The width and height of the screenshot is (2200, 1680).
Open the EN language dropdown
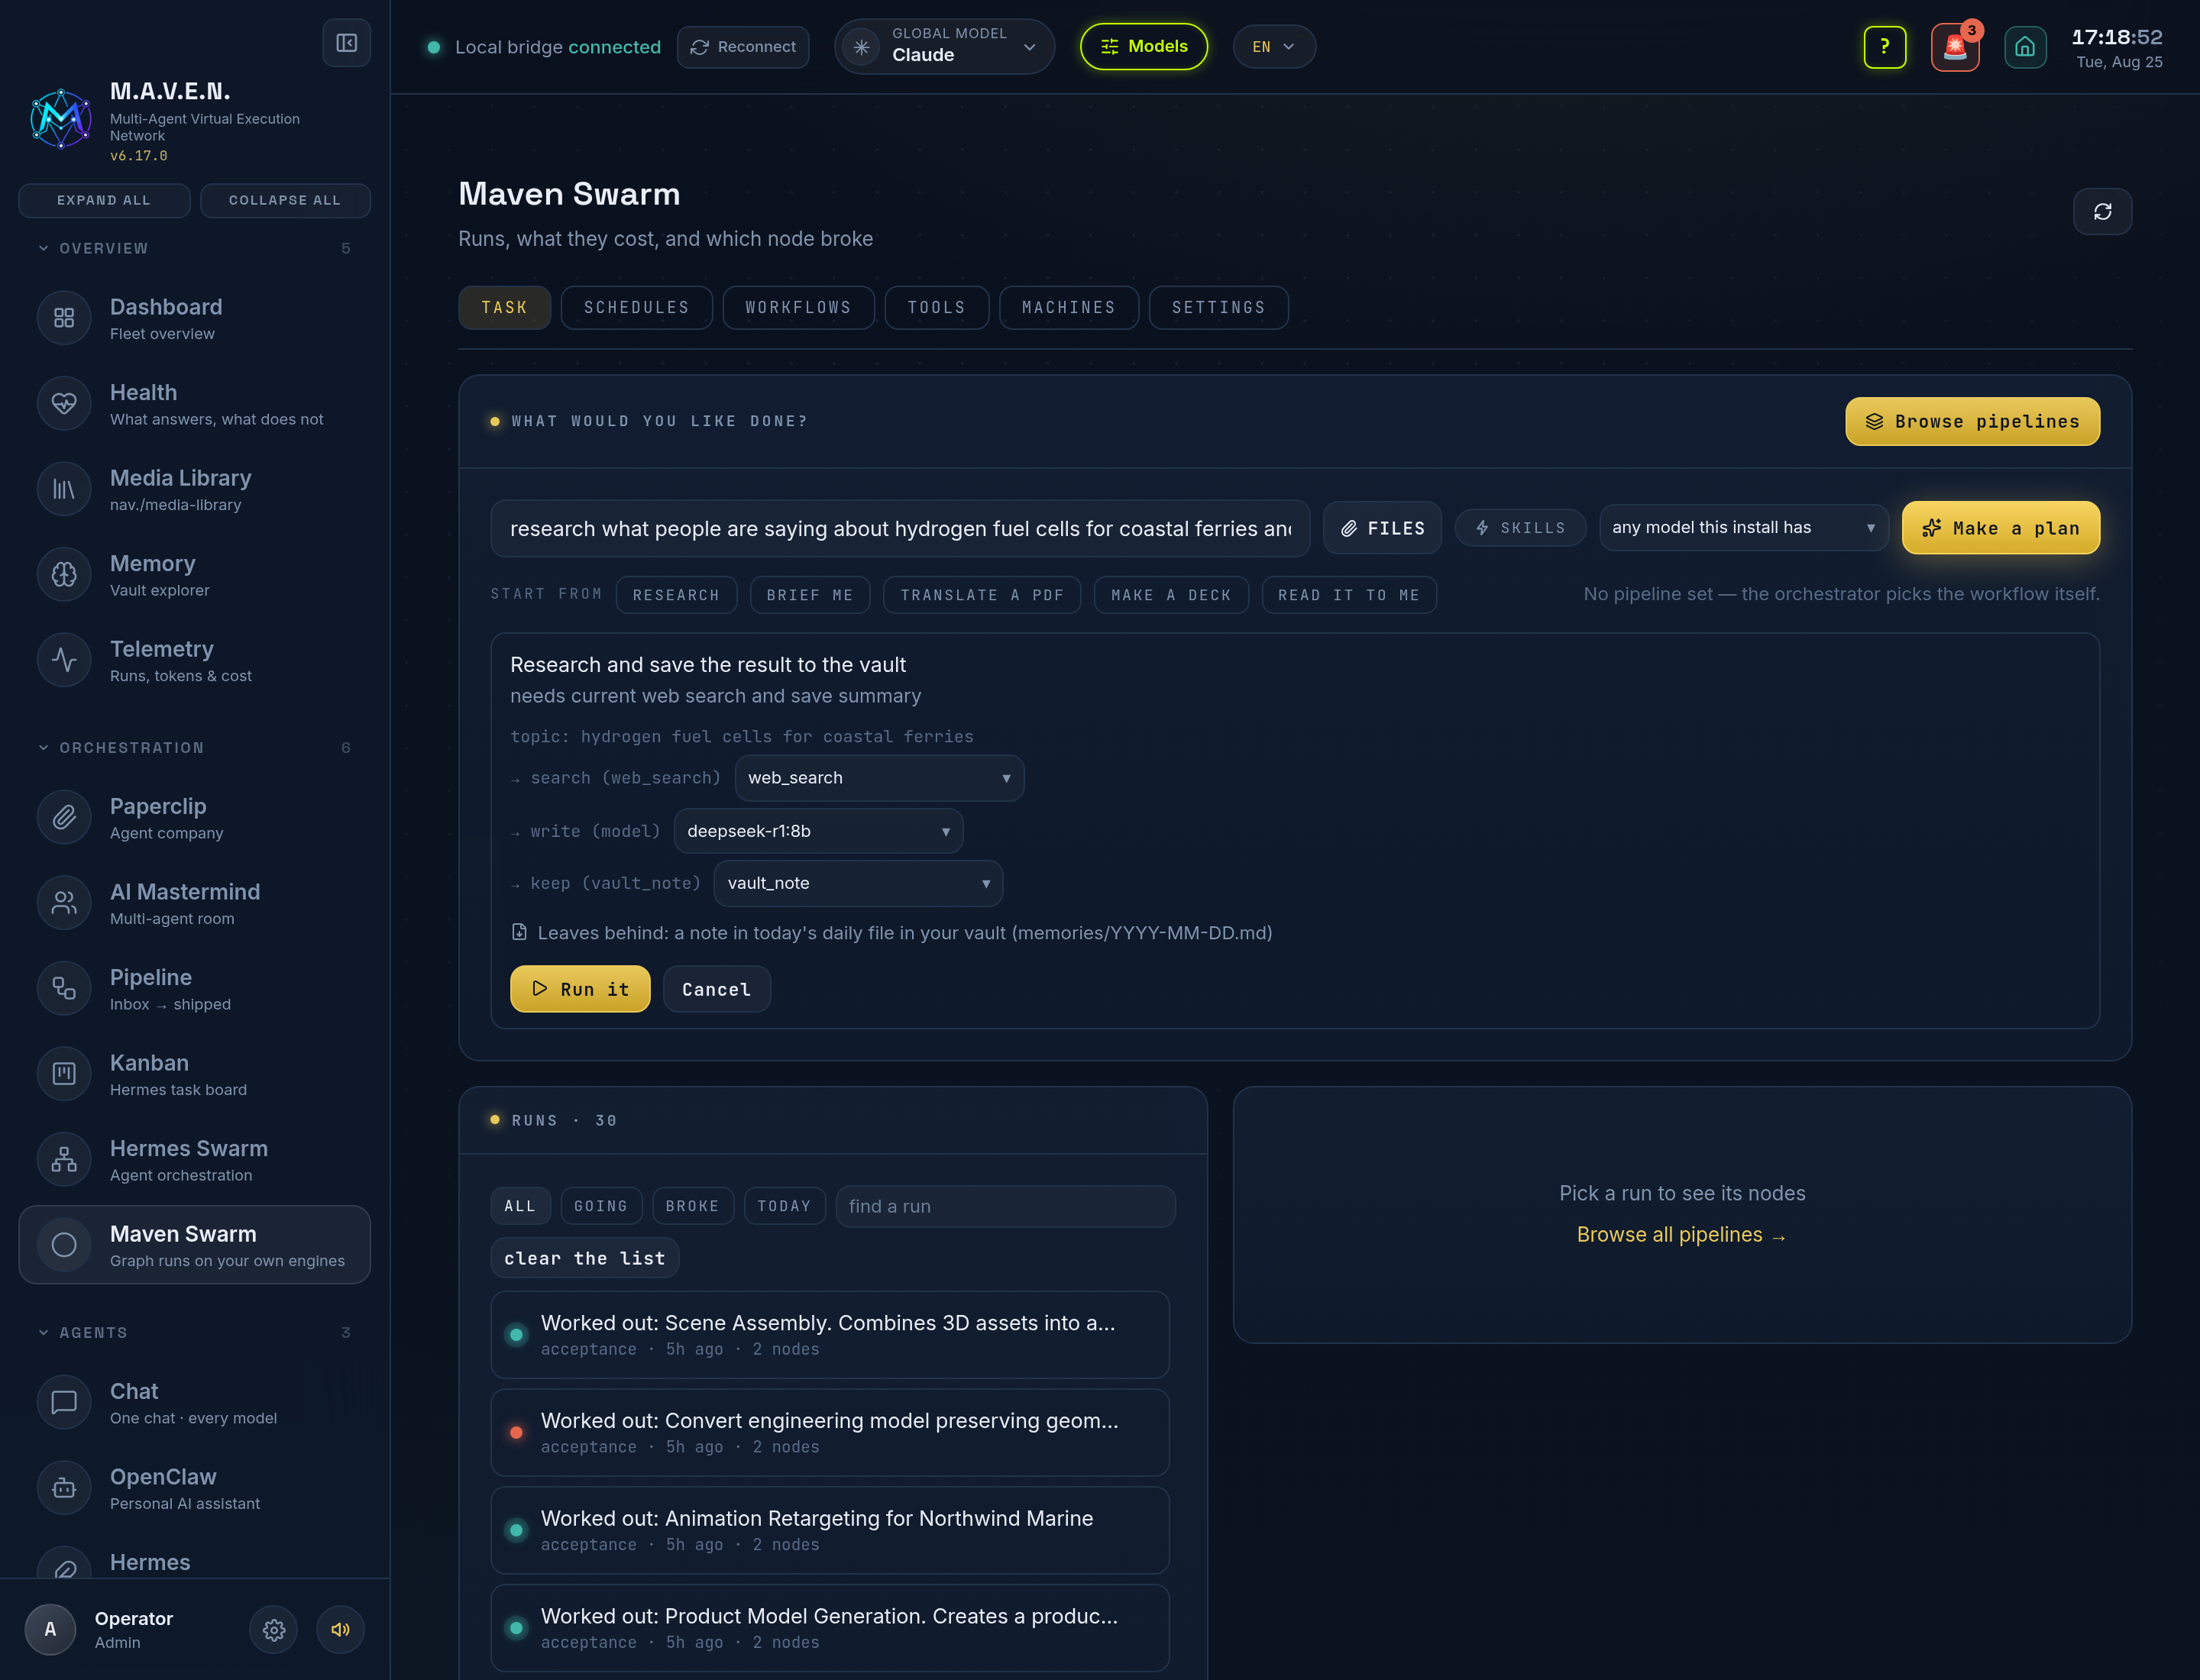coord(1273,47)
